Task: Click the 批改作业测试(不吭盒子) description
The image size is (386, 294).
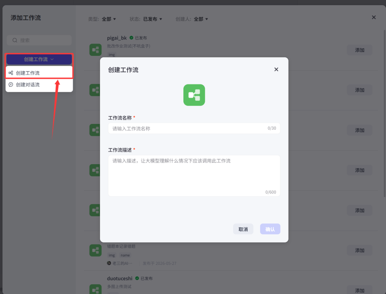Action: coord(129,46)
